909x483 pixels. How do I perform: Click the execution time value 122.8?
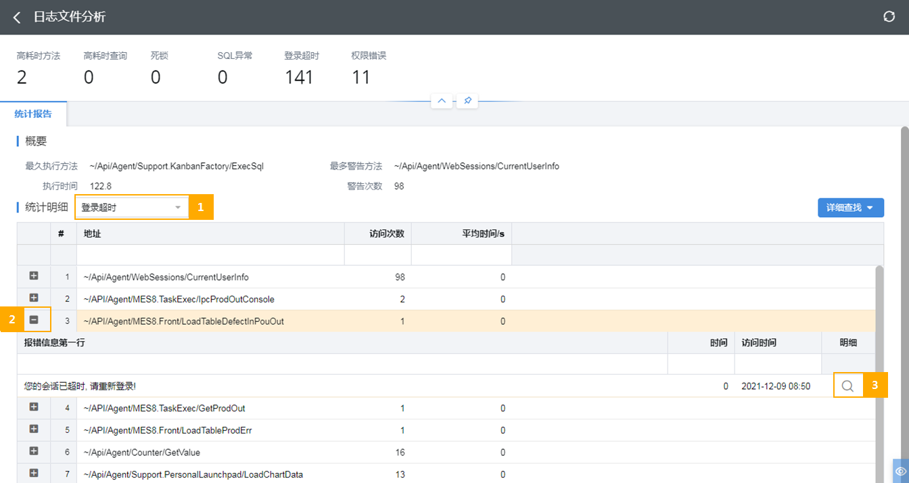click(x=100, y=186)
